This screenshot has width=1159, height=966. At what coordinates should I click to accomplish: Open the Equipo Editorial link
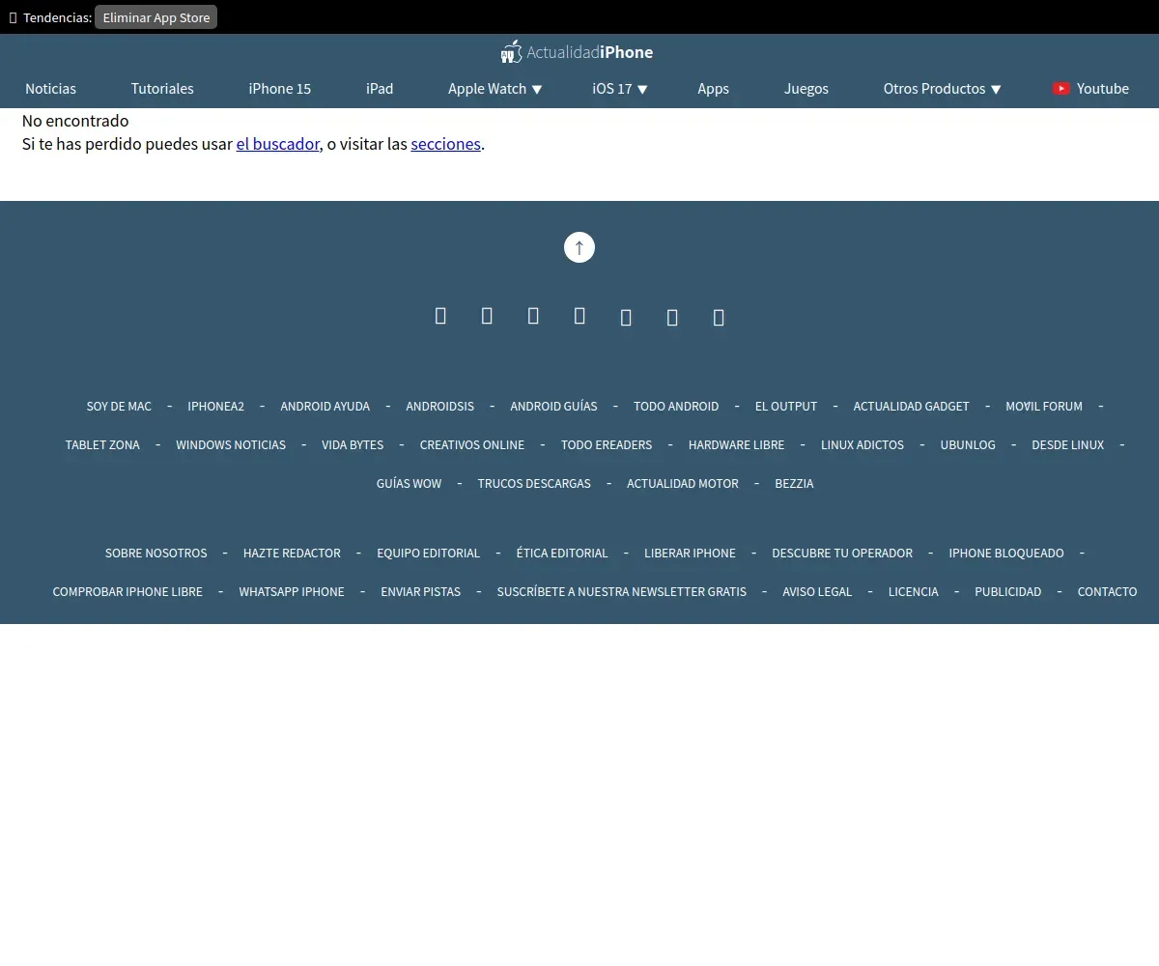[428, 553]
